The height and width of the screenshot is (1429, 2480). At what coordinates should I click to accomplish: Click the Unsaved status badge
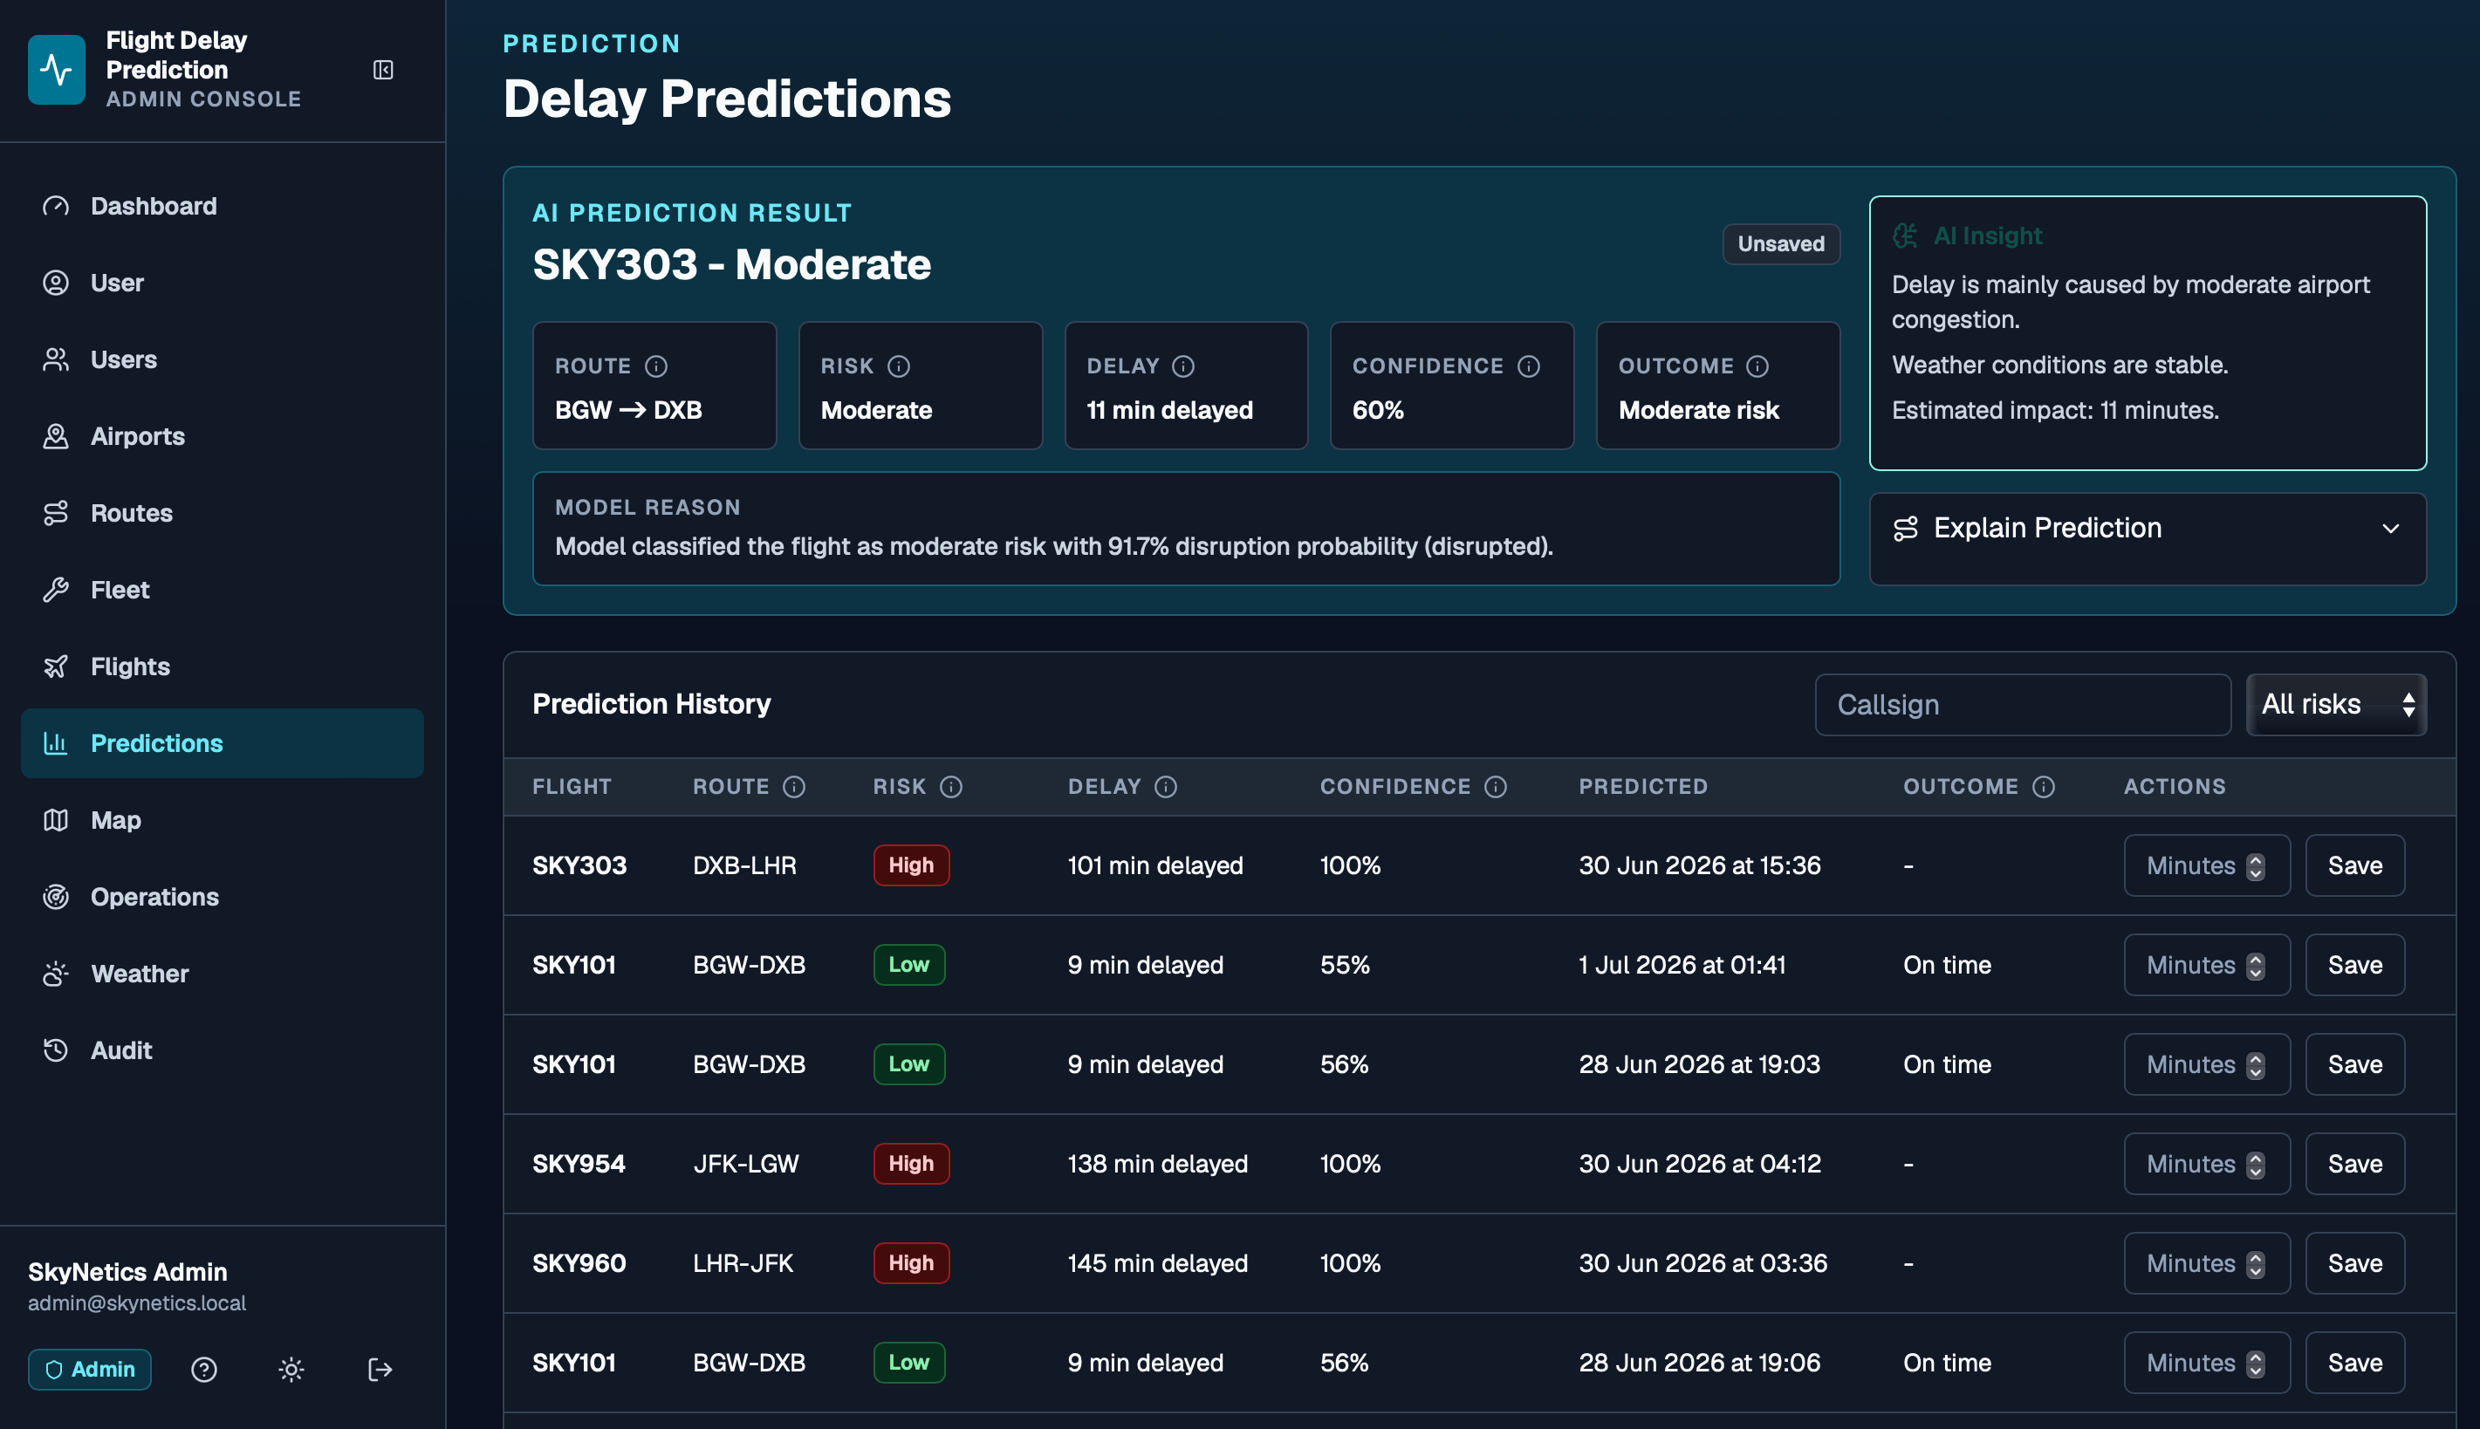(x=1780, y=243)
